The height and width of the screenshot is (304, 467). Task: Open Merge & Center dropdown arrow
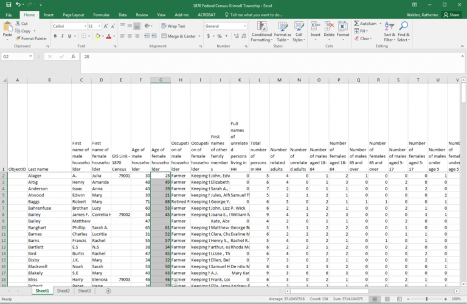[x=199, y=36]
